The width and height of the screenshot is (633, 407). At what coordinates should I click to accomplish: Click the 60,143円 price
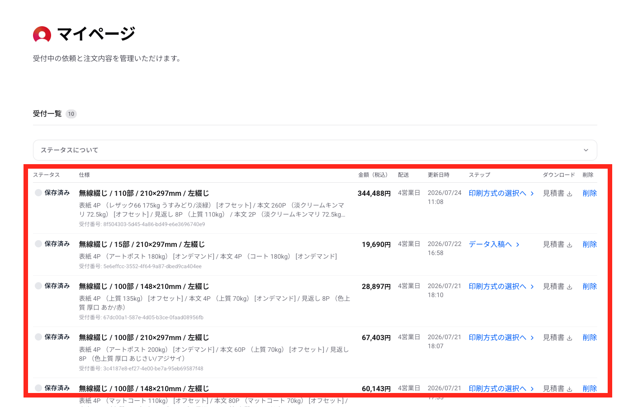coord(376,388)
